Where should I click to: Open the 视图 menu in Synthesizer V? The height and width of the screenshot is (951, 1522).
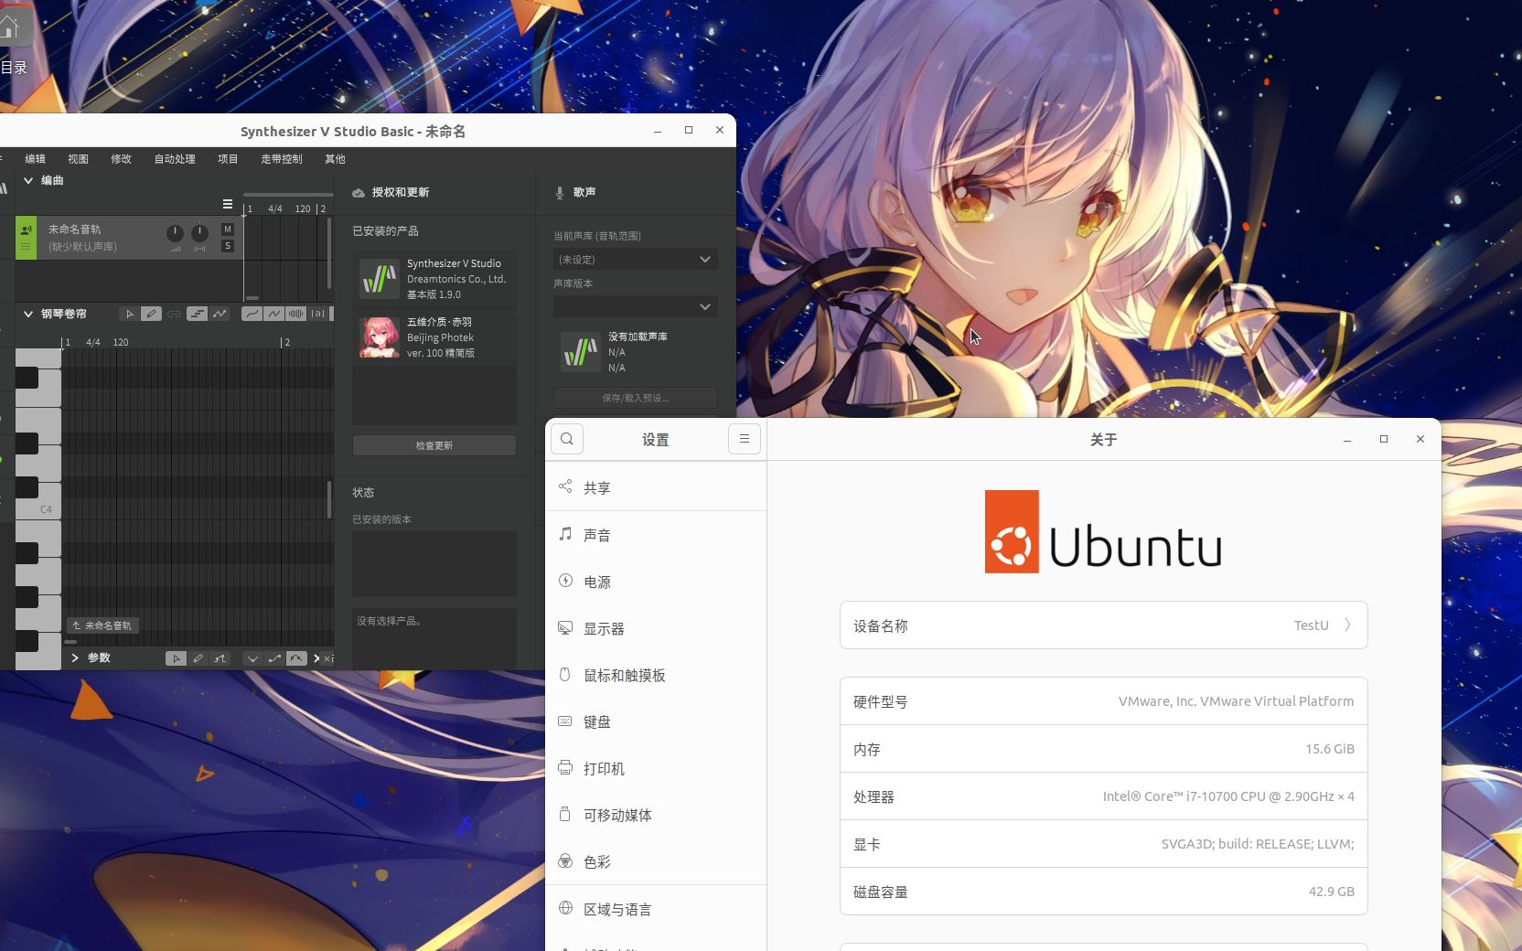coord(78,159)
